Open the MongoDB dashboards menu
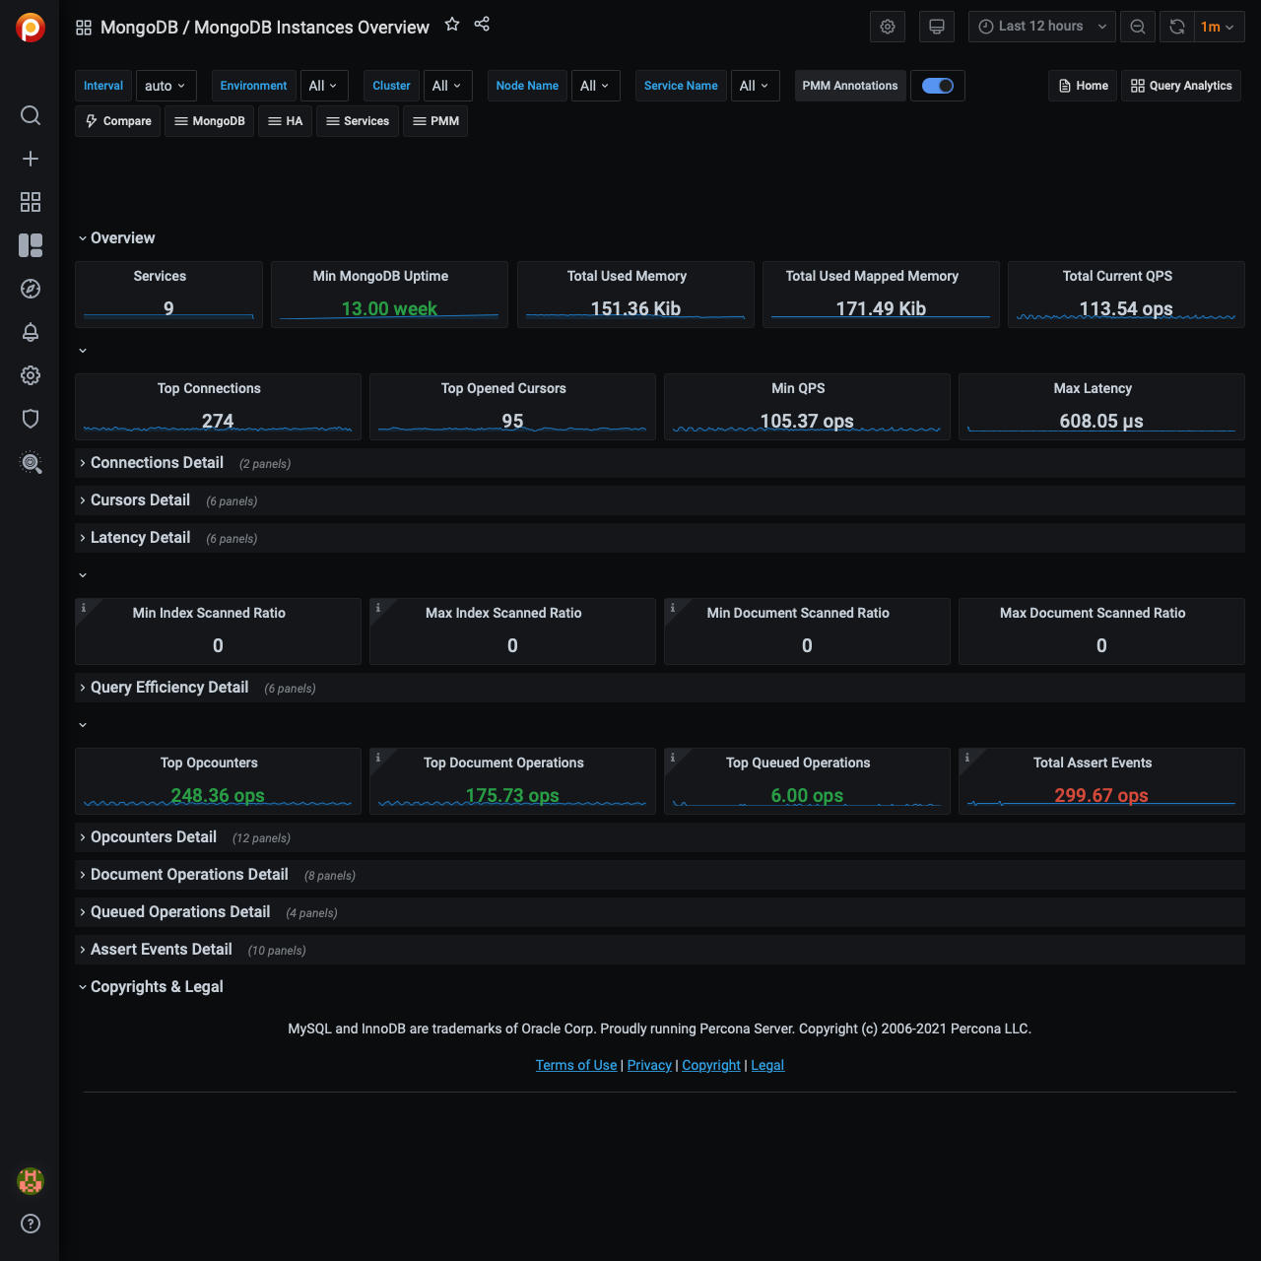 [210, 121]
